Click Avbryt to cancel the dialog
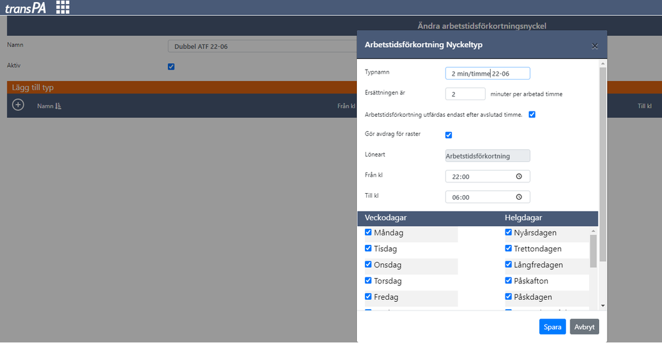This screenshot has width=662, height=343. pyautogui.click(x=584, y=326)
